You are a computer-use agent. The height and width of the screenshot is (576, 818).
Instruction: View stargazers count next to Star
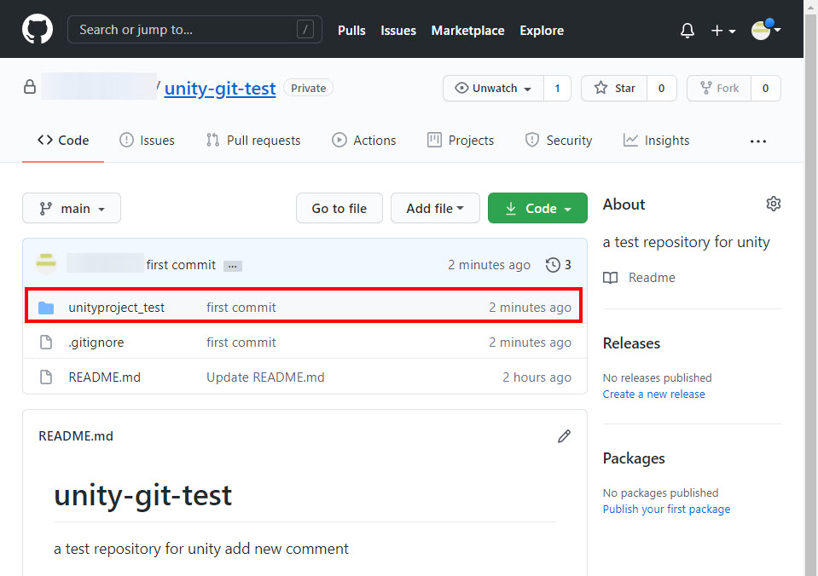(662, 88)
